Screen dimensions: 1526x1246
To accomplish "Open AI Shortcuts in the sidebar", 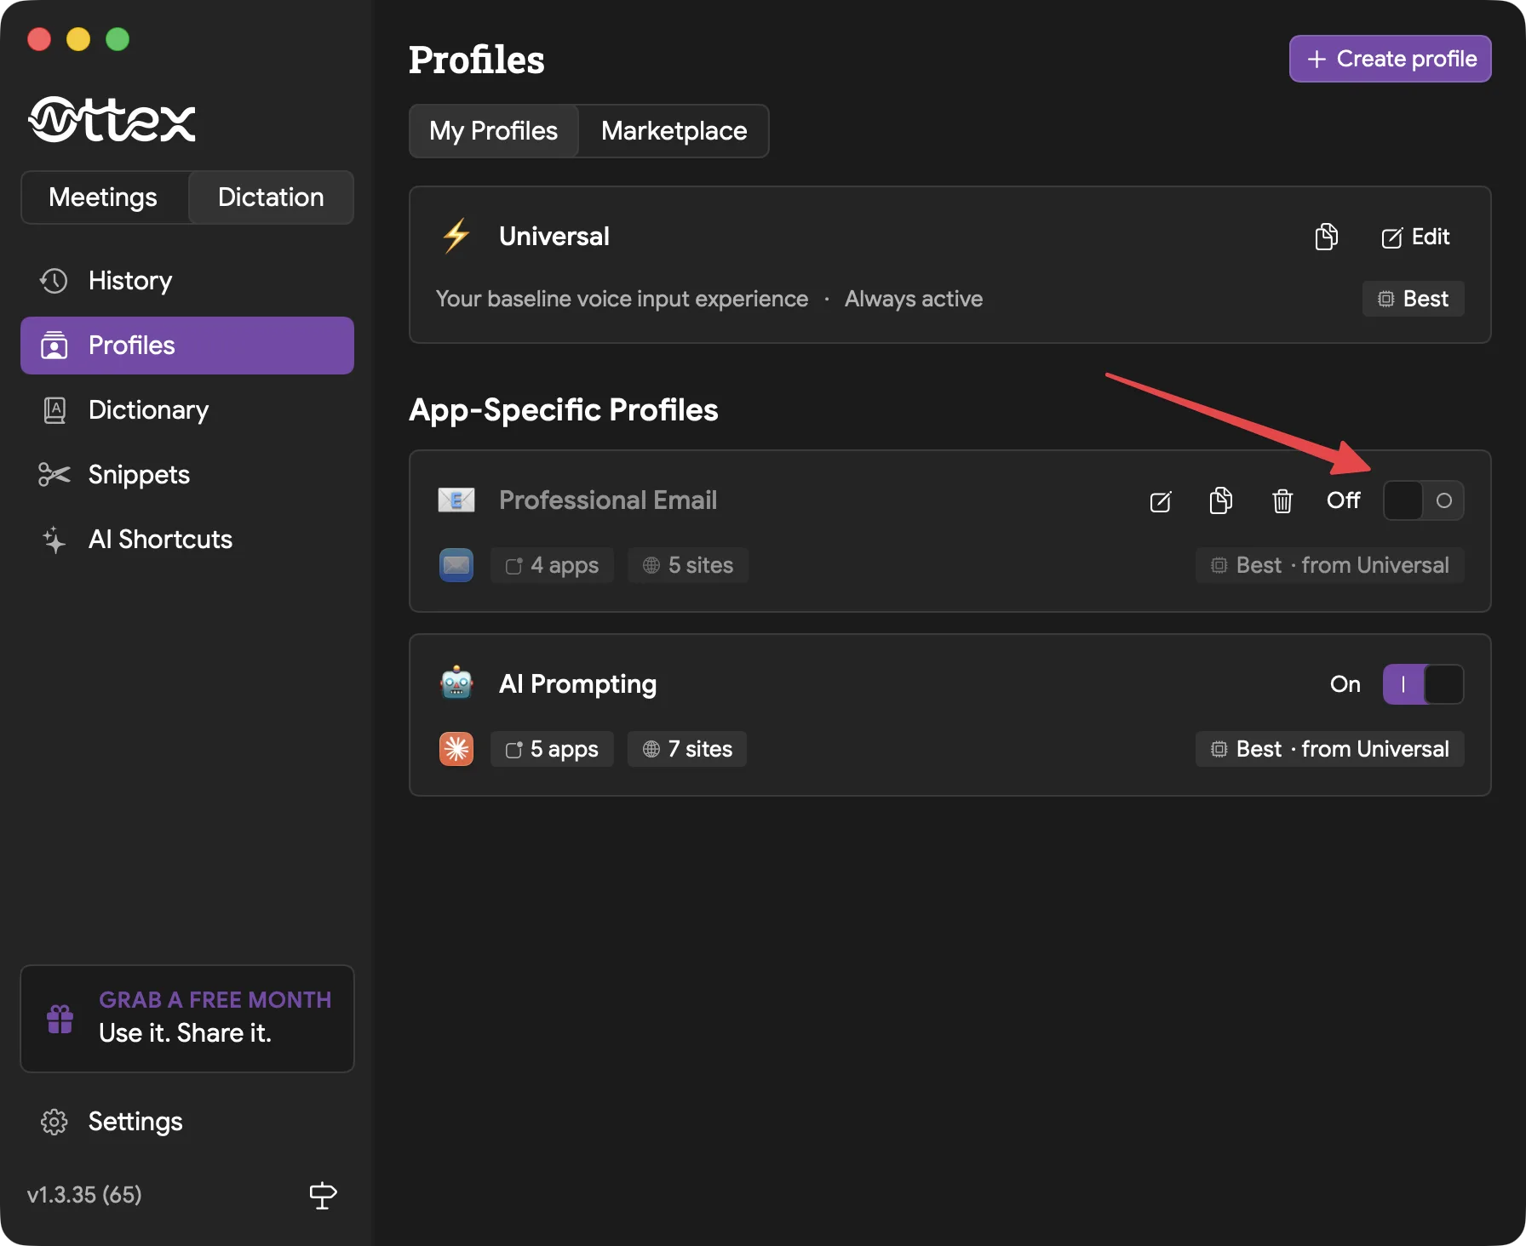I will click(x=187, y=540).
